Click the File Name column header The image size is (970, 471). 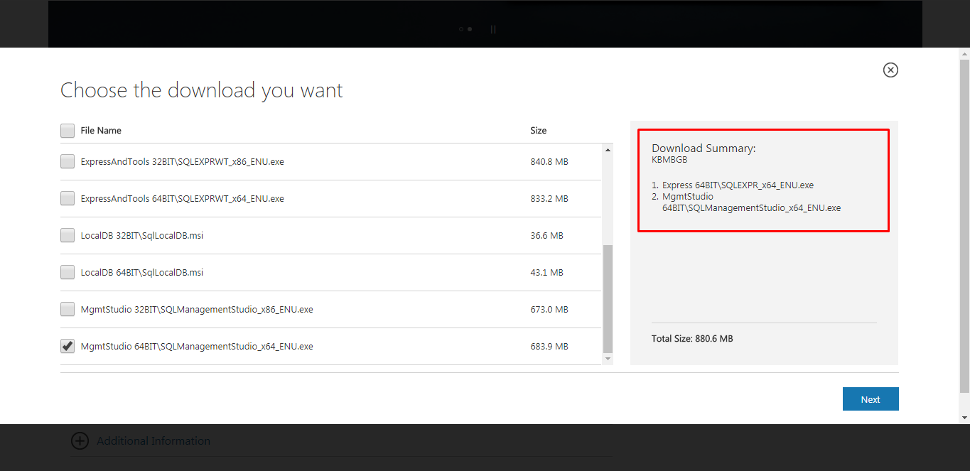coord(101,131)
